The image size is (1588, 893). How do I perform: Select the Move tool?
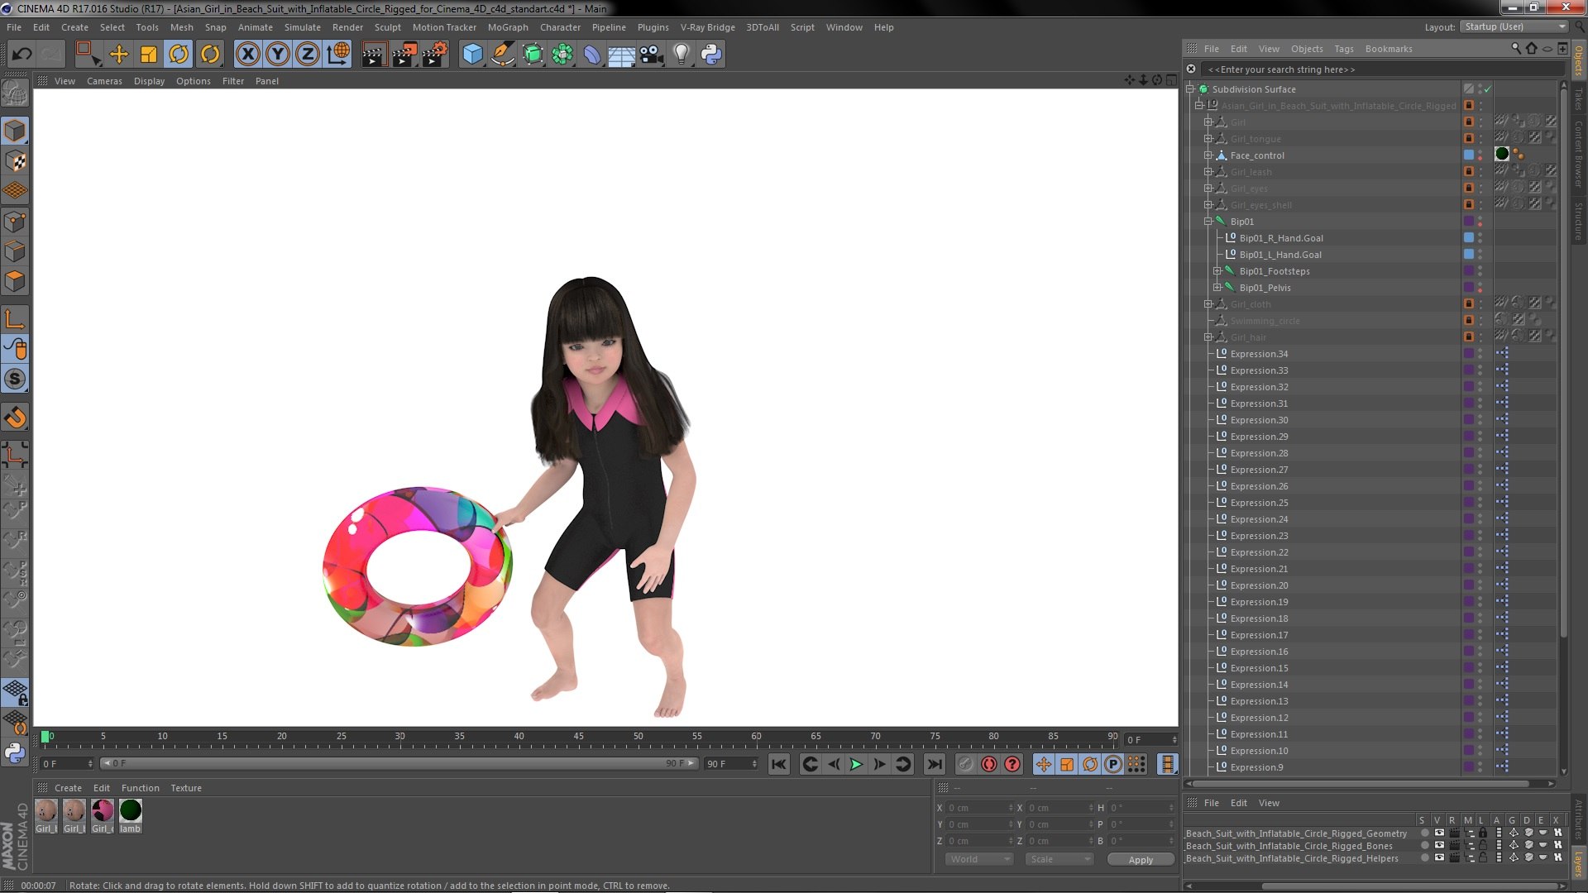(x=118, y=55)
